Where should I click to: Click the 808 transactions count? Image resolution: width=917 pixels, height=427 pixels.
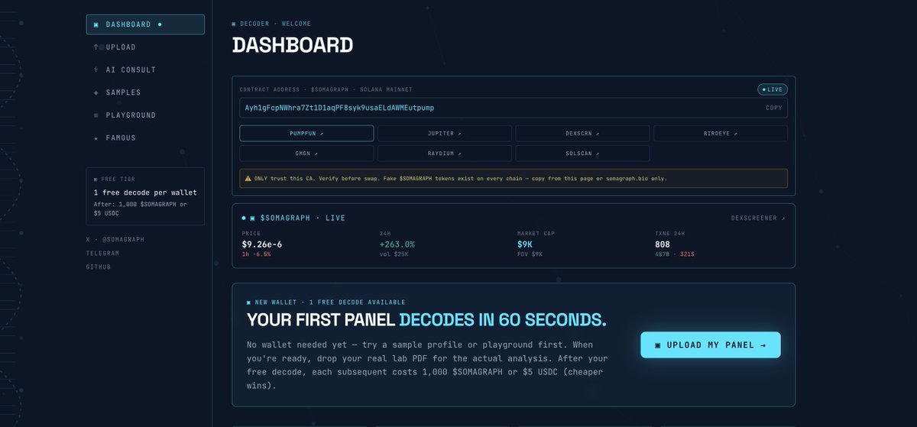pyautogui.click(x=663, y=244)
